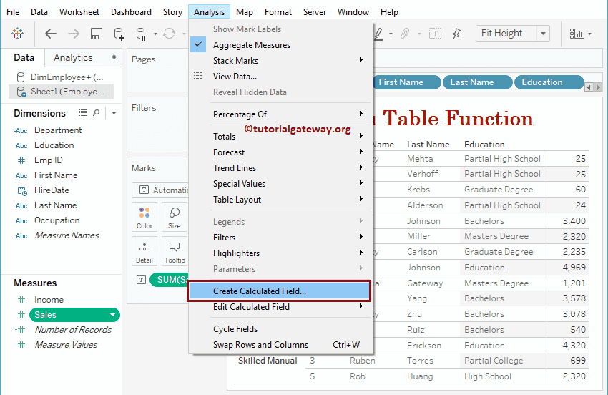Expand the Dimensions pane menu arrow
Image resolution: width=608 pixels, height=395 pixels.
click(x=114, y=113)
